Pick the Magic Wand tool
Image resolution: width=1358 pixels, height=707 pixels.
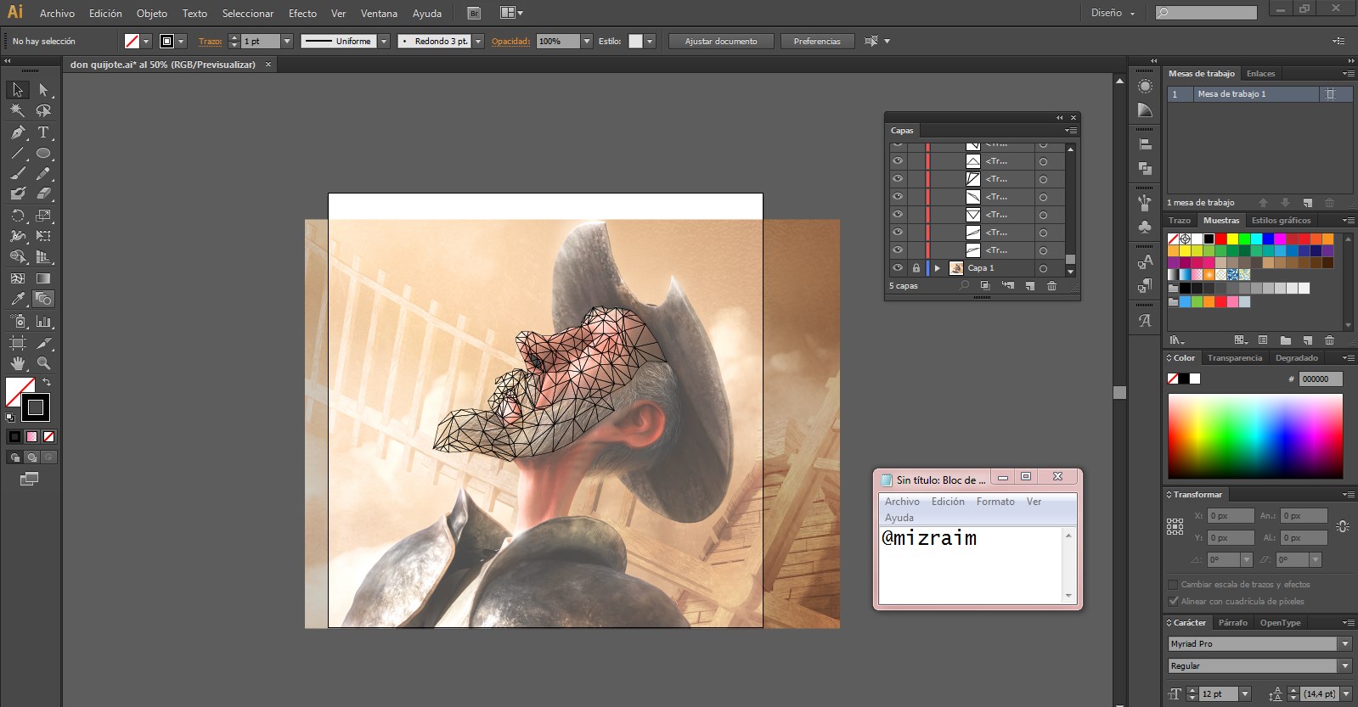point(18,110)
